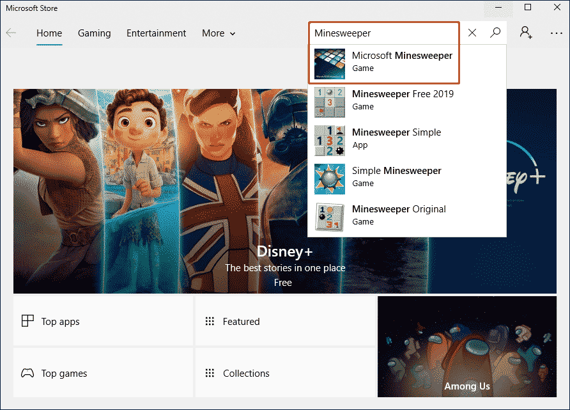This screenshot has height=410, width=570.
Task: Open the Top games tile
Action: click(x=104, y=373)
